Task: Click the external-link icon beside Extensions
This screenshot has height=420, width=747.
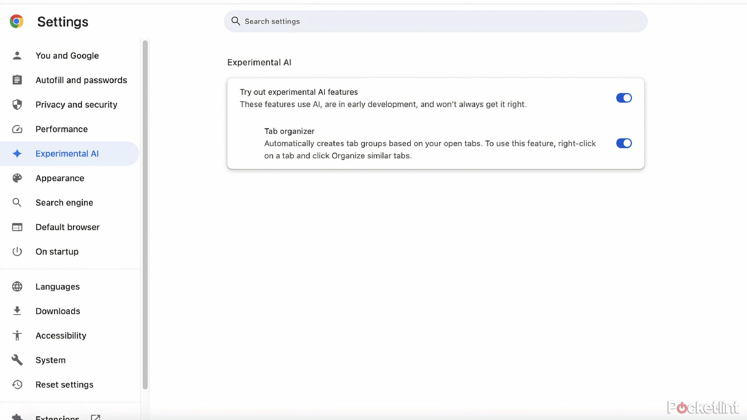Action: tap(96, 417)
